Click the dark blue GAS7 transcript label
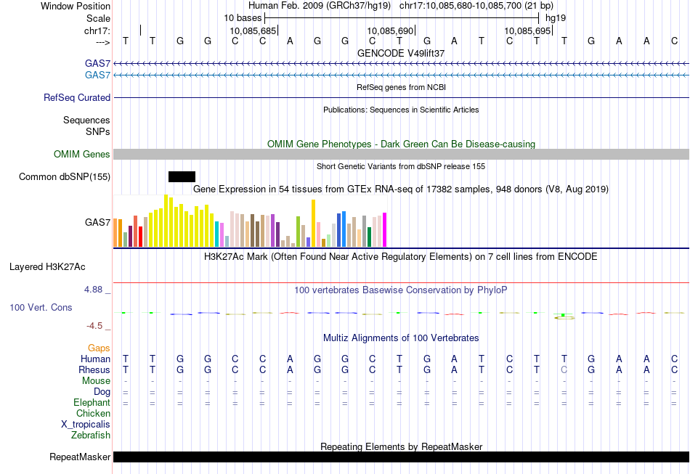This screenshot has width=690, height=474. [98, 64]
